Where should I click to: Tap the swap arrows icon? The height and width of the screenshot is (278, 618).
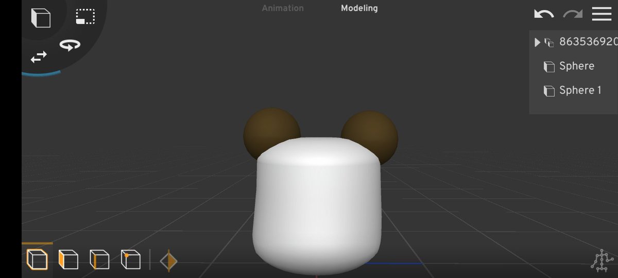click(39, 57)
